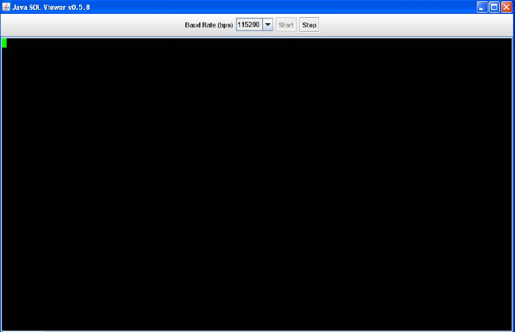Viewport: 515px width, 332px height.
Task: Click the Baud Rate (bps) label
Action: (x=209, y=25)
